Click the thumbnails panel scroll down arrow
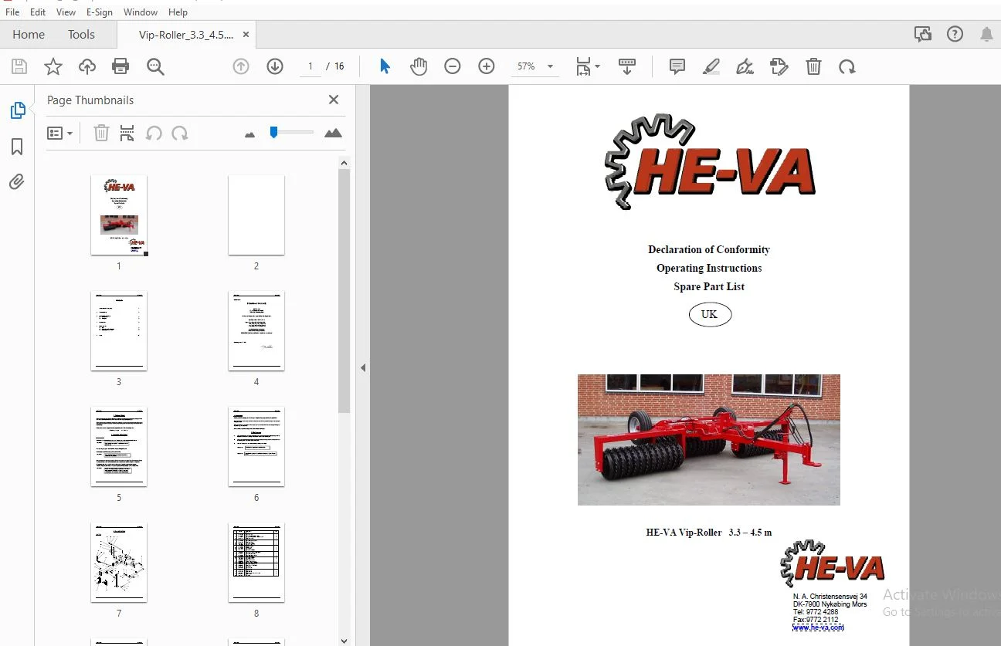The width and height of the screenshot is (1001, 646). pyautogui.click(x=344, y=640)
